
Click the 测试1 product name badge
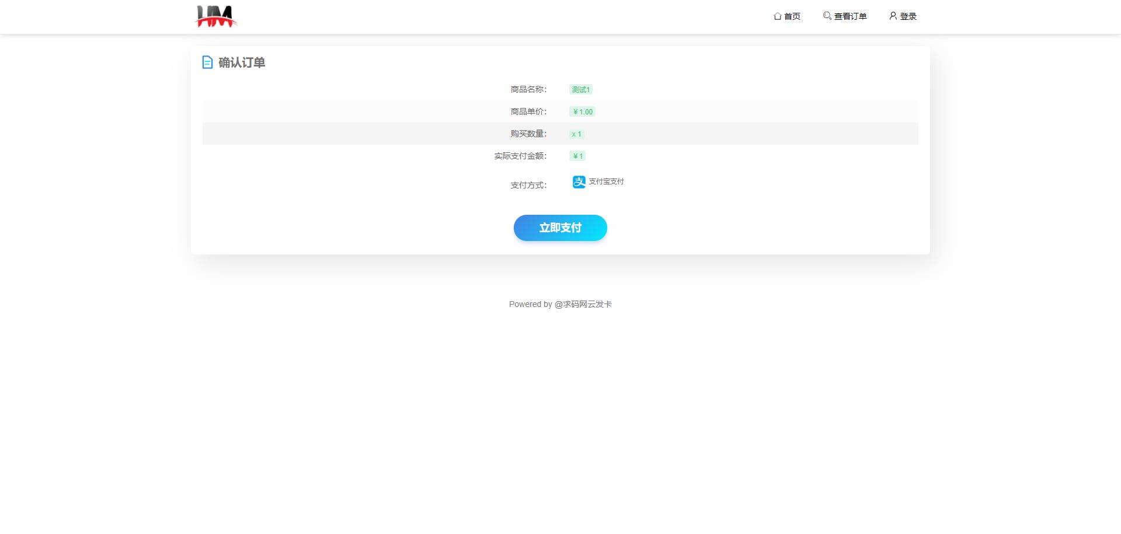[x=580, y=89]
